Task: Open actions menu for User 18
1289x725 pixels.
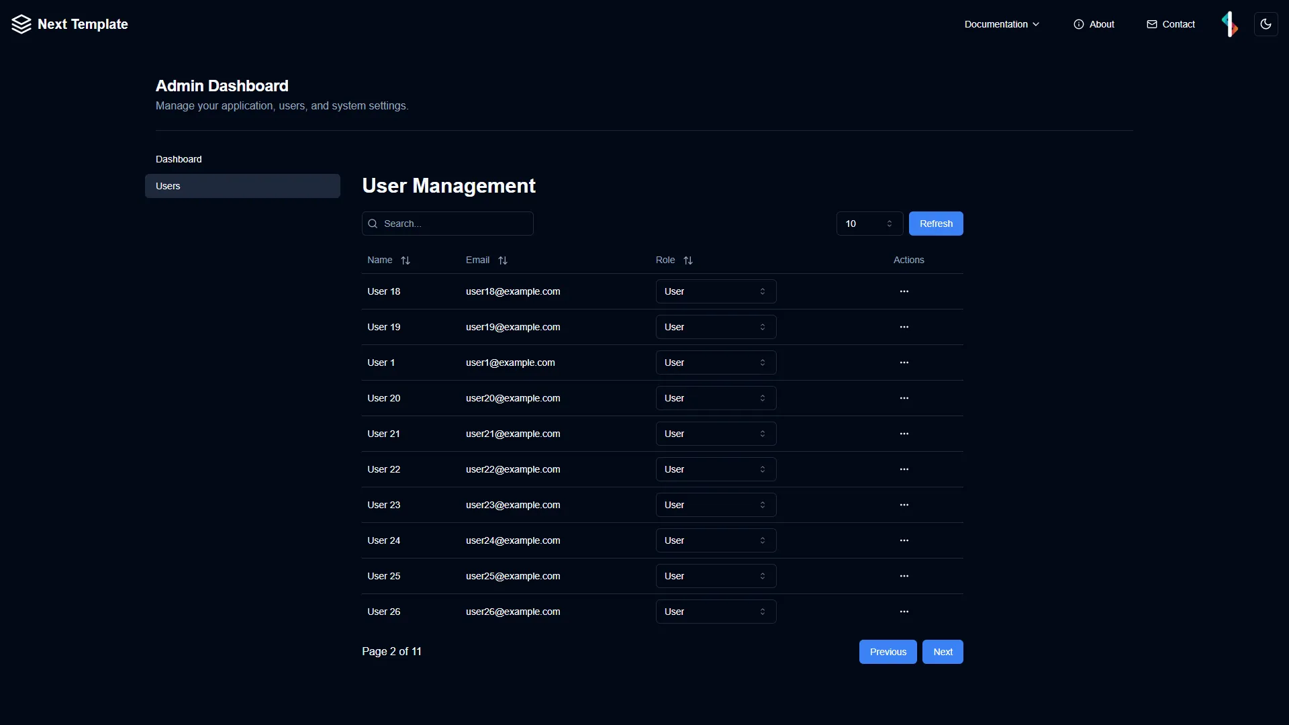Action: coord(904,291)
